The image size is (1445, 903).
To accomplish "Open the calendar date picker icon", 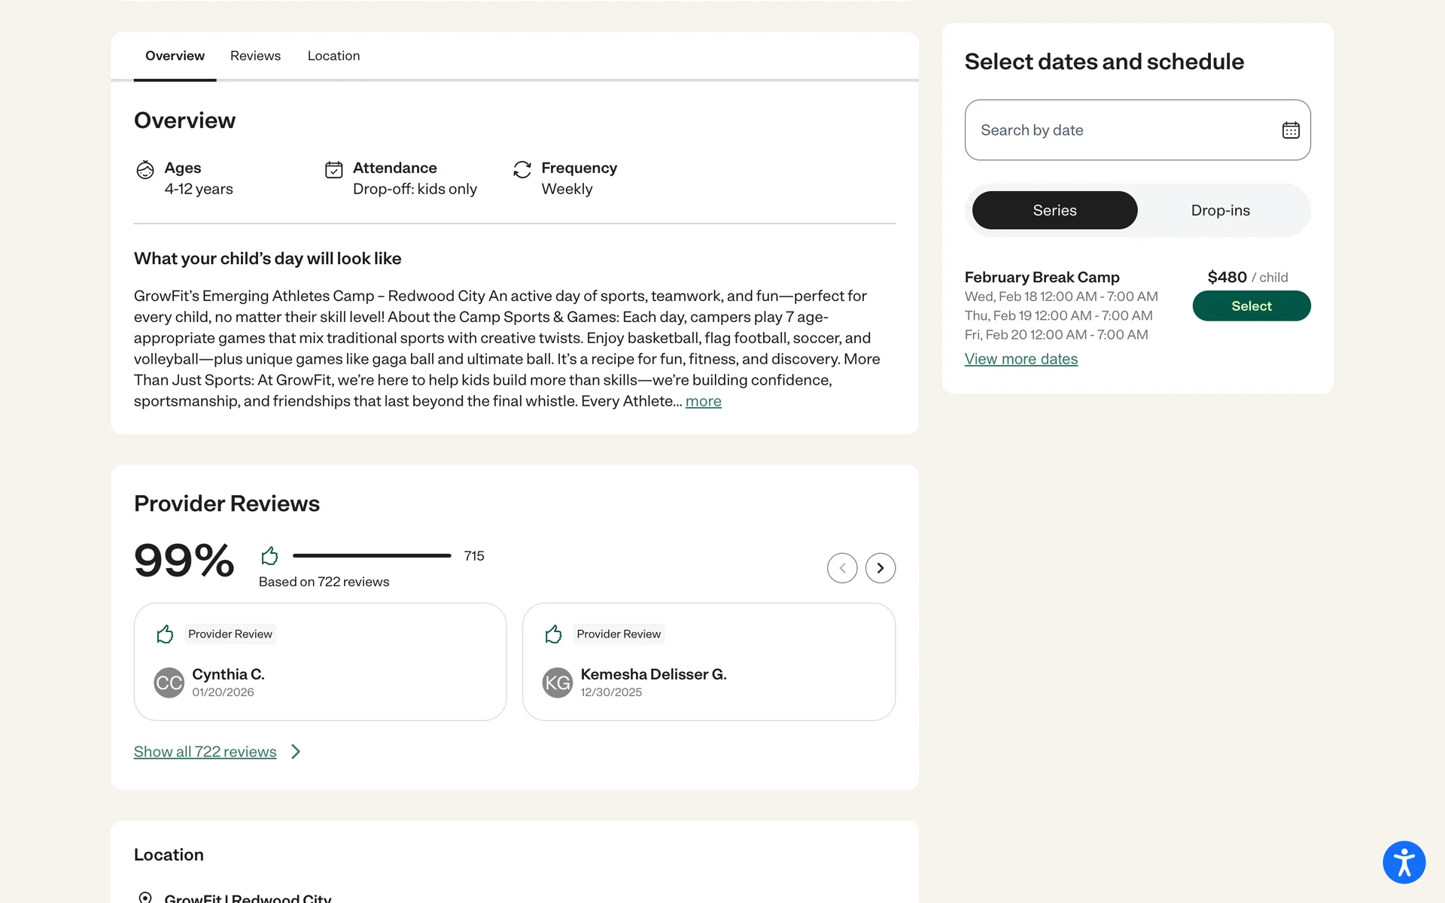I will tap(1290, 130).
